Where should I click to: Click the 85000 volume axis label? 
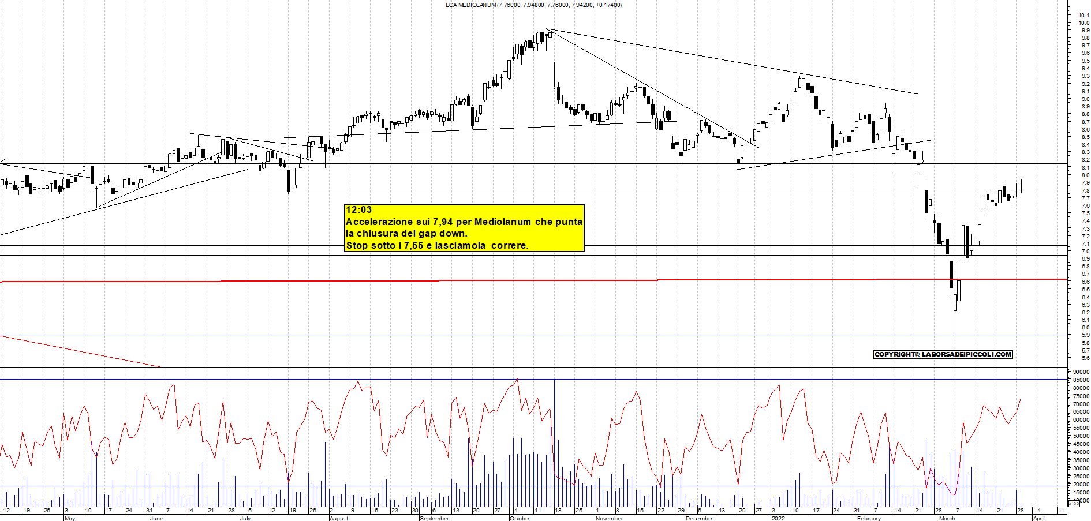[1081, 380]
